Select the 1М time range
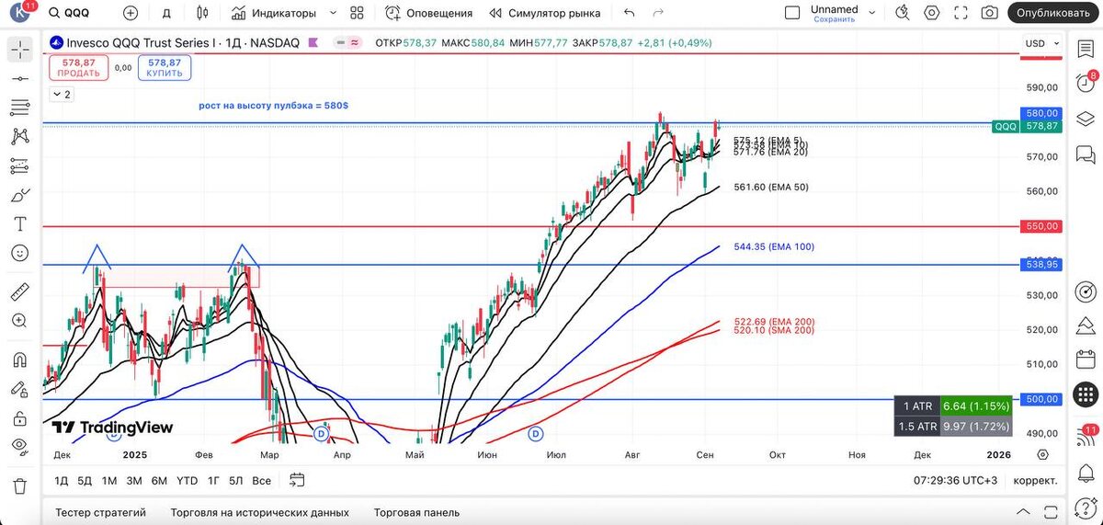The width and height of the screenshot is (1103, 525). pyautogui.click(x=109, y=480)
